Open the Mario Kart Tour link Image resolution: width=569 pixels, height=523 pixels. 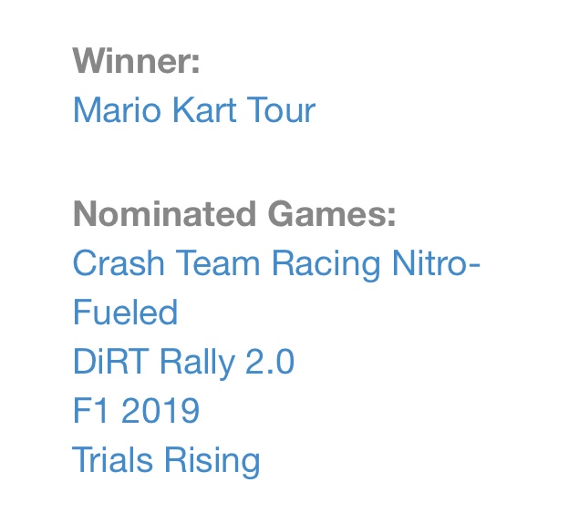coord(194,110)
